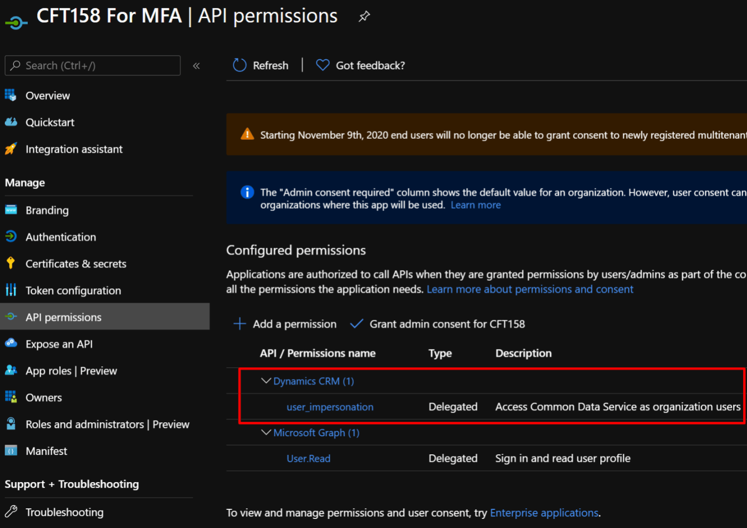
Task: Open the Quickstart section
Action: pyautogui.click(x=50, y=122)
